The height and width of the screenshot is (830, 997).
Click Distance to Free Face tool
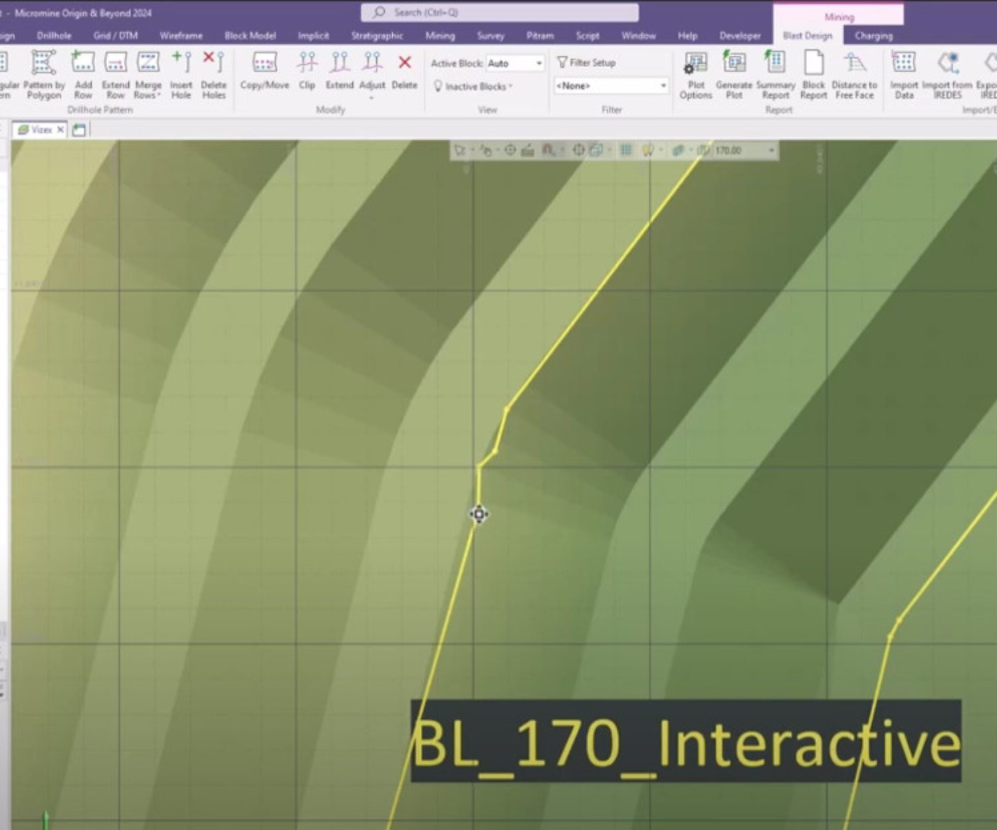coord(854,74)
